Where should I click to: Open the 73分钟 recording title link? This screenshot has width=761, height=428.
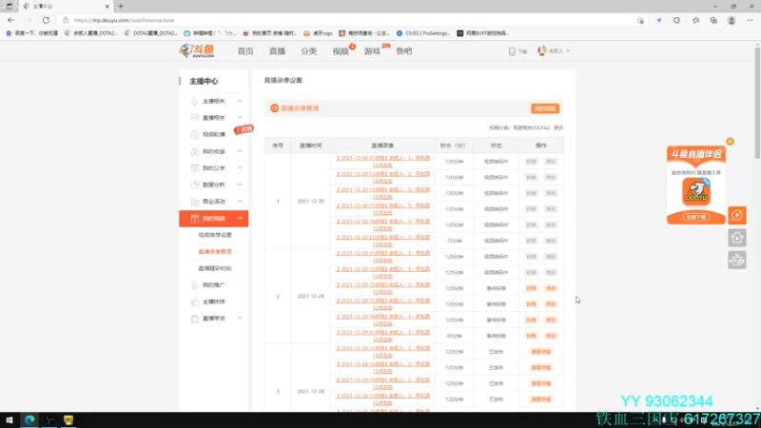tap(383, 241)
